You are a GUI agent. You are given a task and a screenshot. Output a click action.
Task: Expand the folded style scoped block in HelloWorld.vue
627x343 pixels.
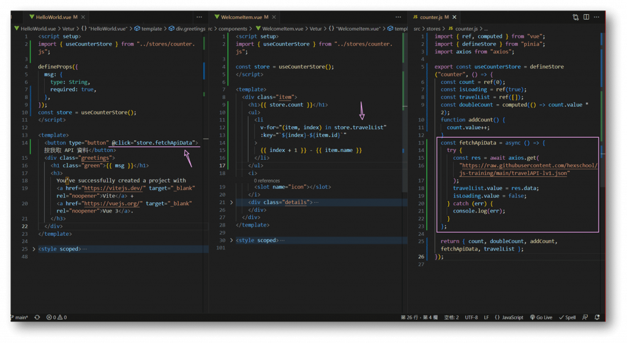click(34, 249)
